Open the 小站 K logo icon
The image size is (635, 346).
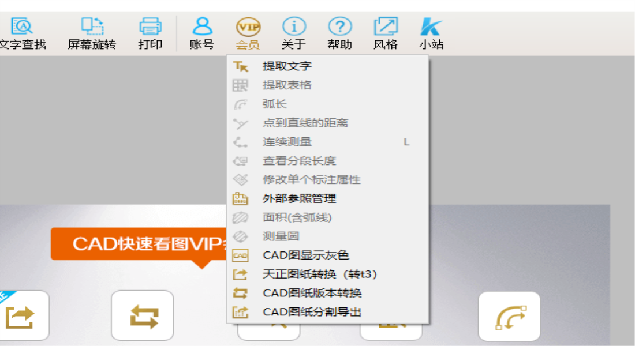[431, 27]
